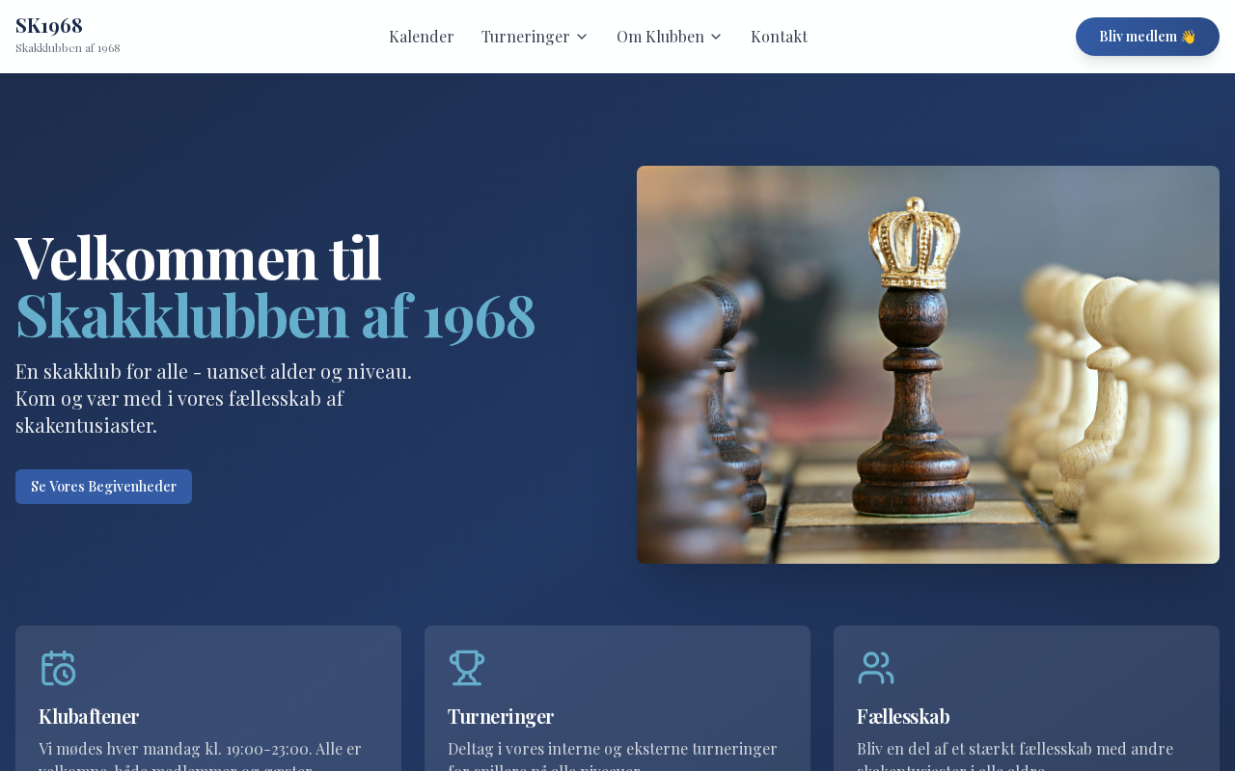Click the Bliv medlem button
This screenshot has width=1235, height=771.
coord(1147,37)
